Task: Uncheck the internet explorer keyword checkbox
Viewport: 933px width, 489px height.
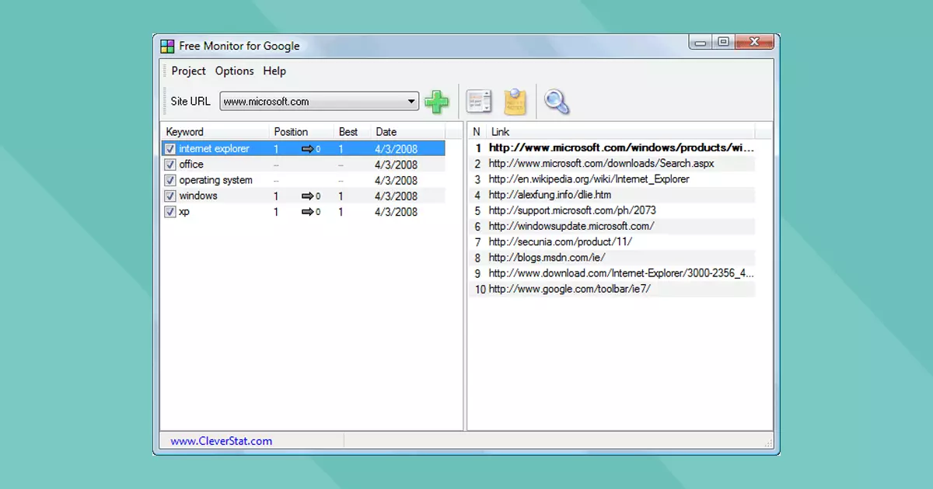Action: [170, 149]
